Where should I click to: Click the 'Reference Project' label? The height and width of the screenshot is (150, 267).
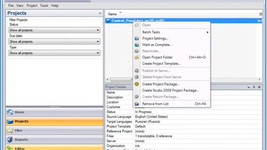pyautogui.click(x=119, y=131)
